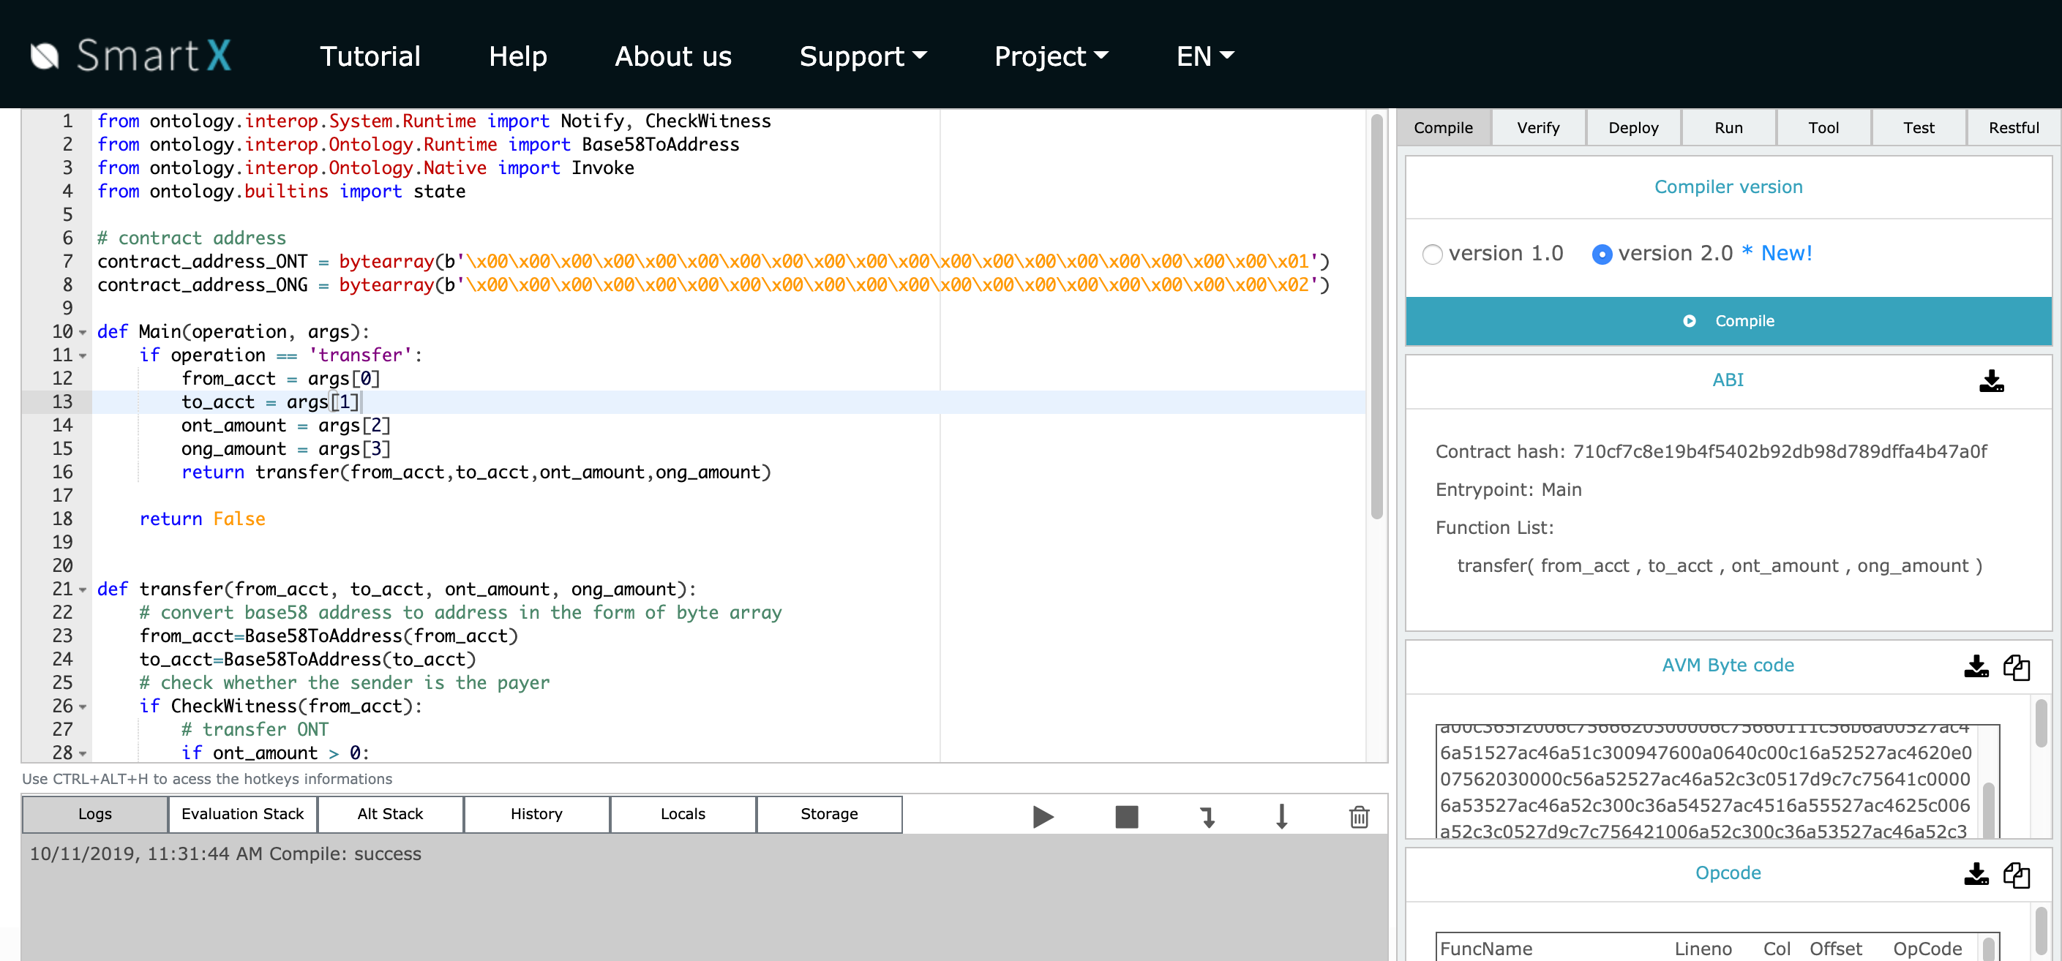Image resolution: width=2062 pixels, height=961 pixels.
Task: Step over using the bent-arrow icon
Action: pos(1207,817)
